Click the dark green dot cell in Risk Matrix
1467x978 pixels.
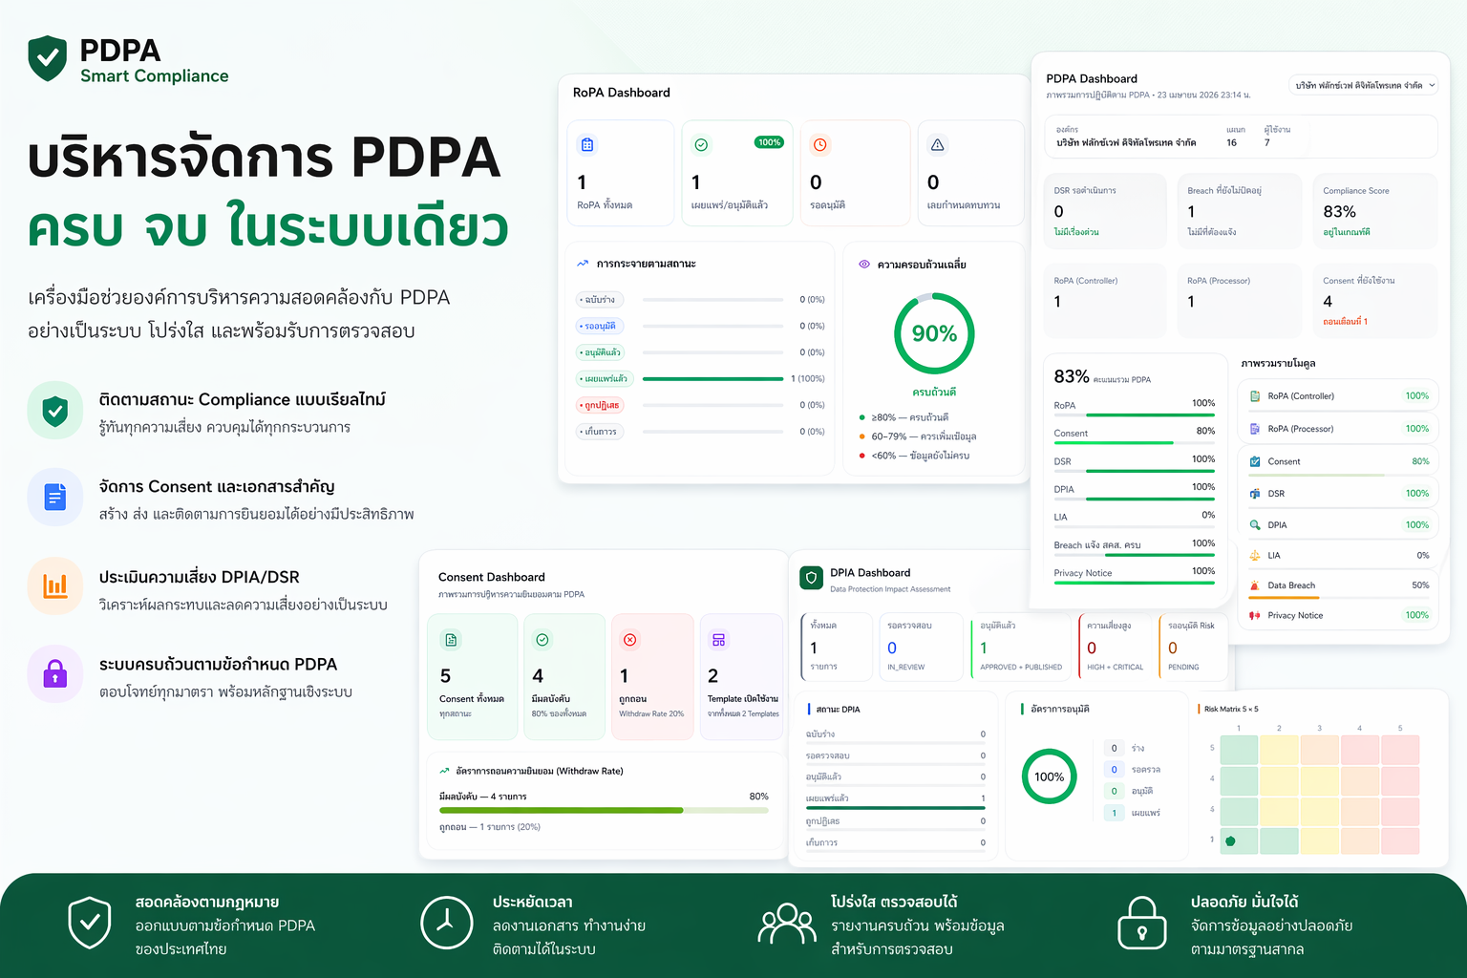(x=1240, y=841)
